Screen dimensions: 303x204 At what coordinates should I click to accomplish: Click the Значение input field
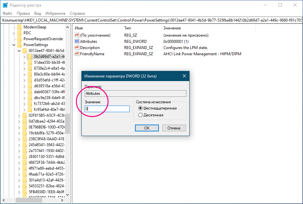(107, 109)
